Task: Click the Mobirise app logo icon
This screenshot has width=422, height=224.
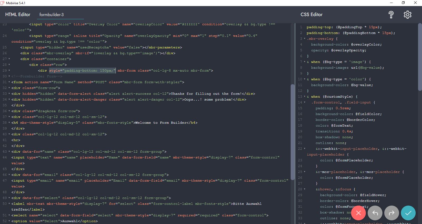Action: [x=3, y=3]
